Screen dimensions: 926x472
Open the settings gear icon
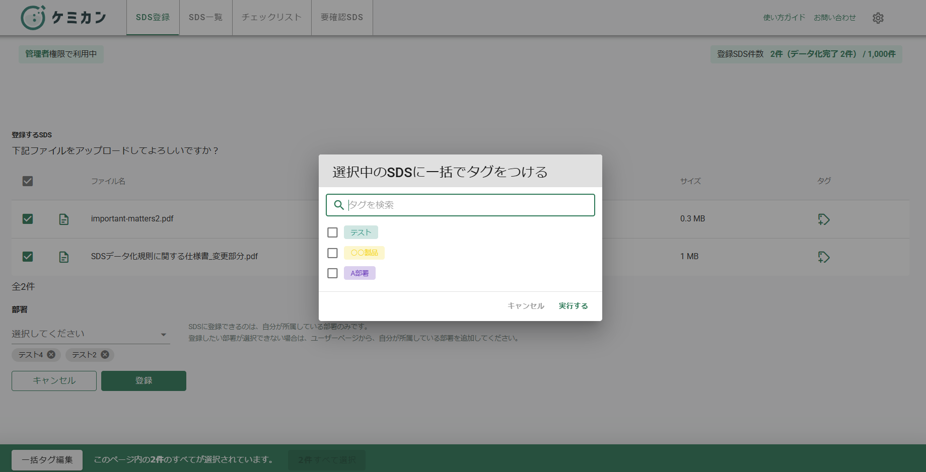878,18
